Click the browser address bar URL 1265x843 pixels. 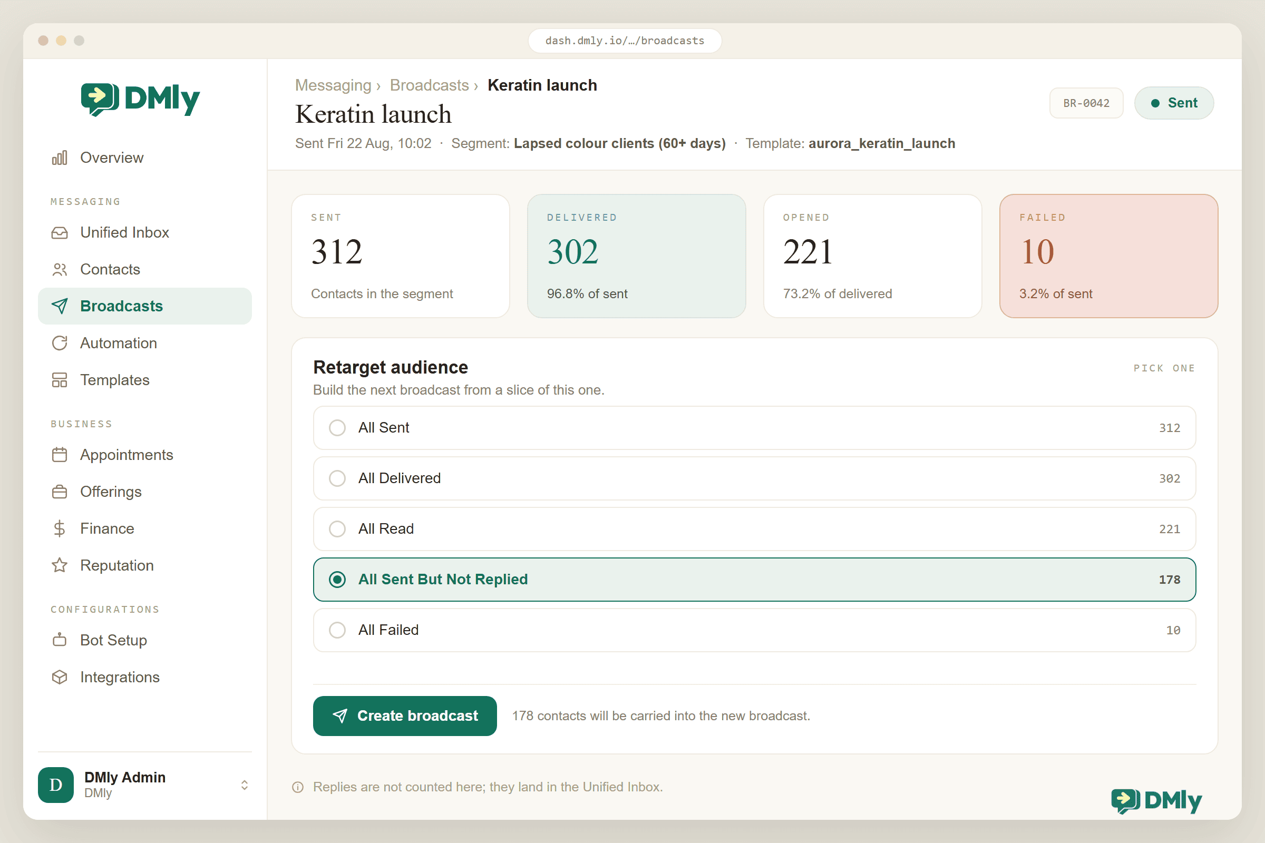(x=625, y=41)
